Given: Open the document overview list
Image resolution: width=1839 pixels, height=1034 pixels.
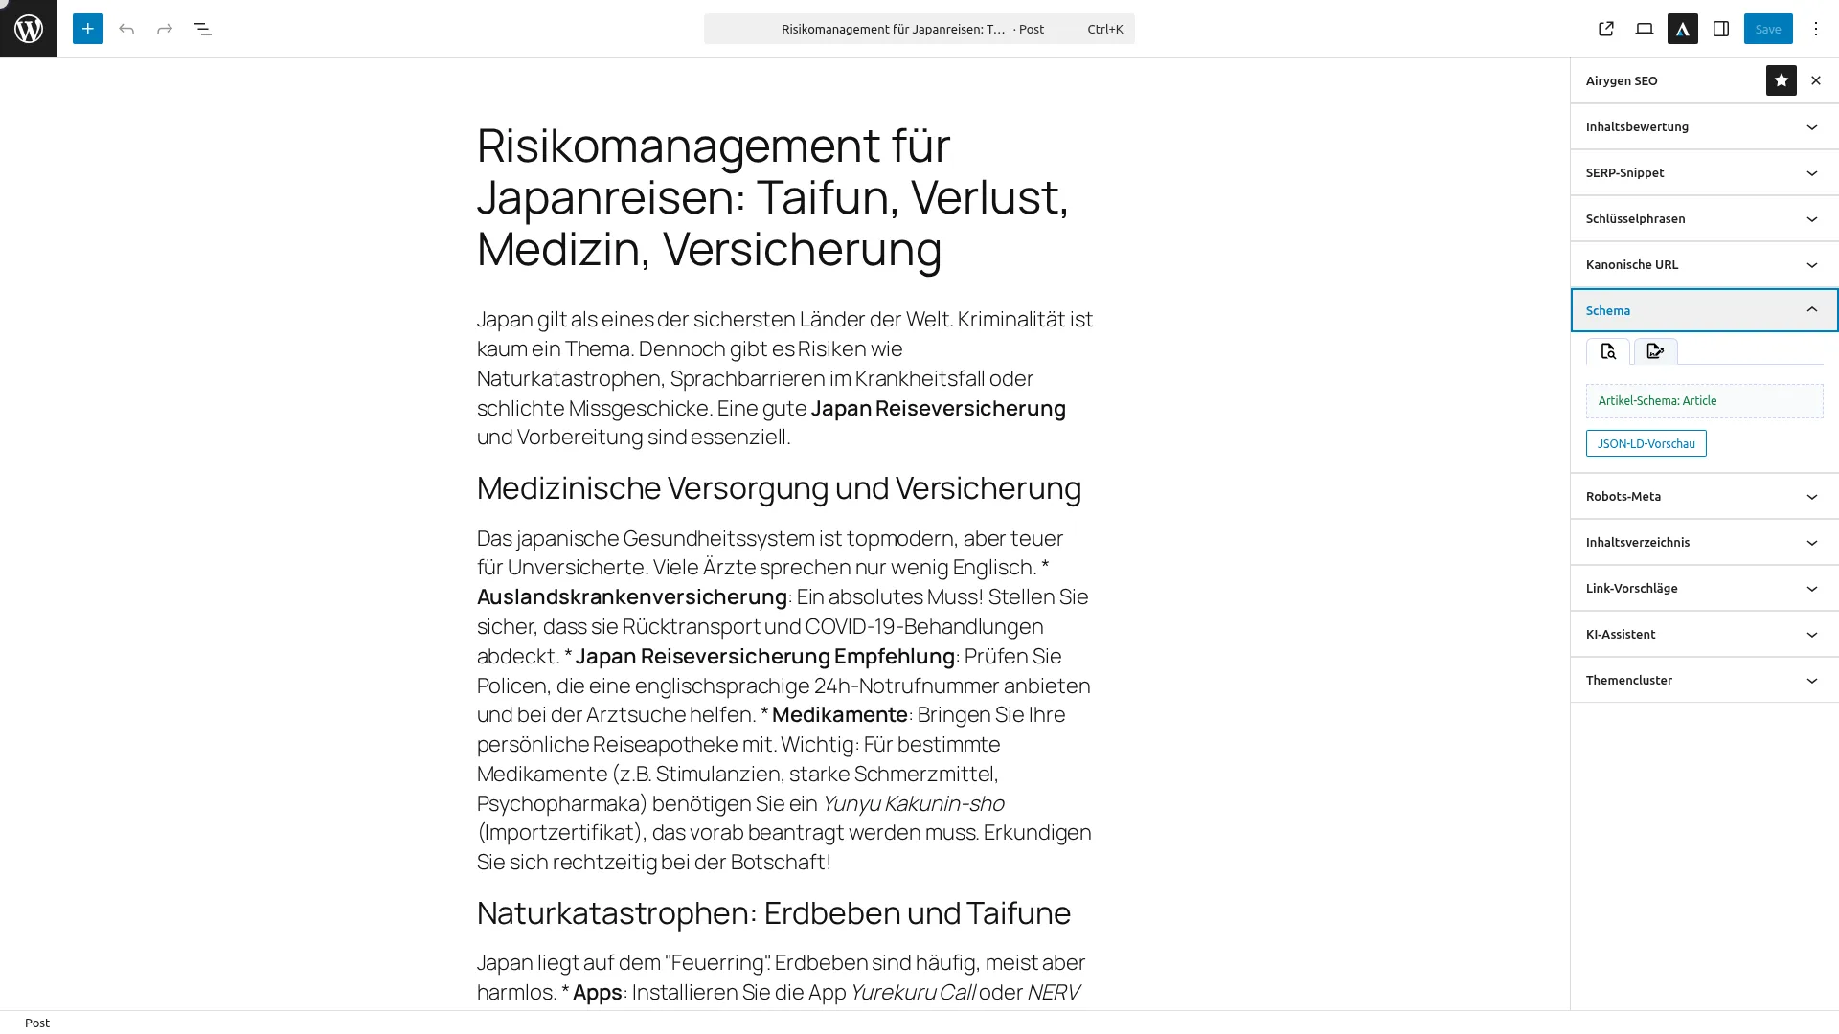Looking at the screenshot, I should [203, 29].
